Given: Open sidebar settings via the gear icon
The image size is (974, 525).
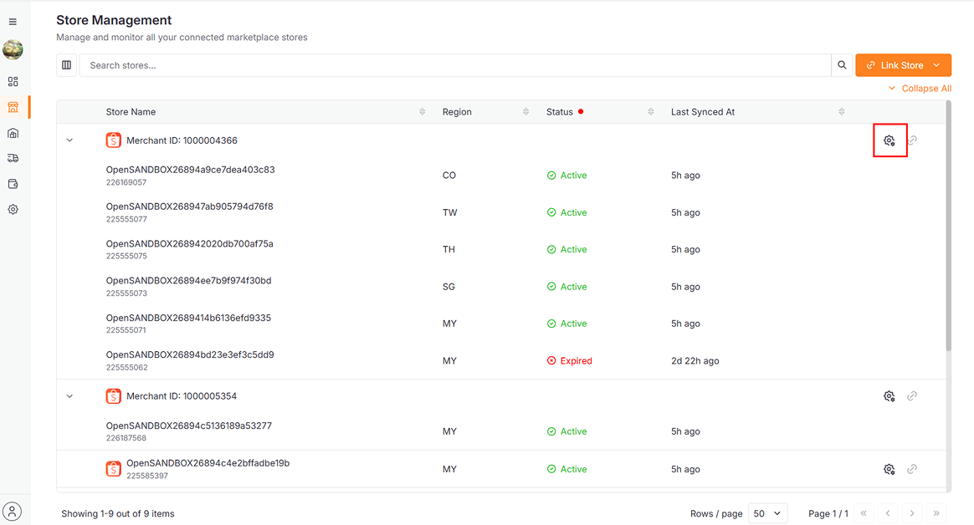Looking at the screenshot, I should (x=13, y=209).
